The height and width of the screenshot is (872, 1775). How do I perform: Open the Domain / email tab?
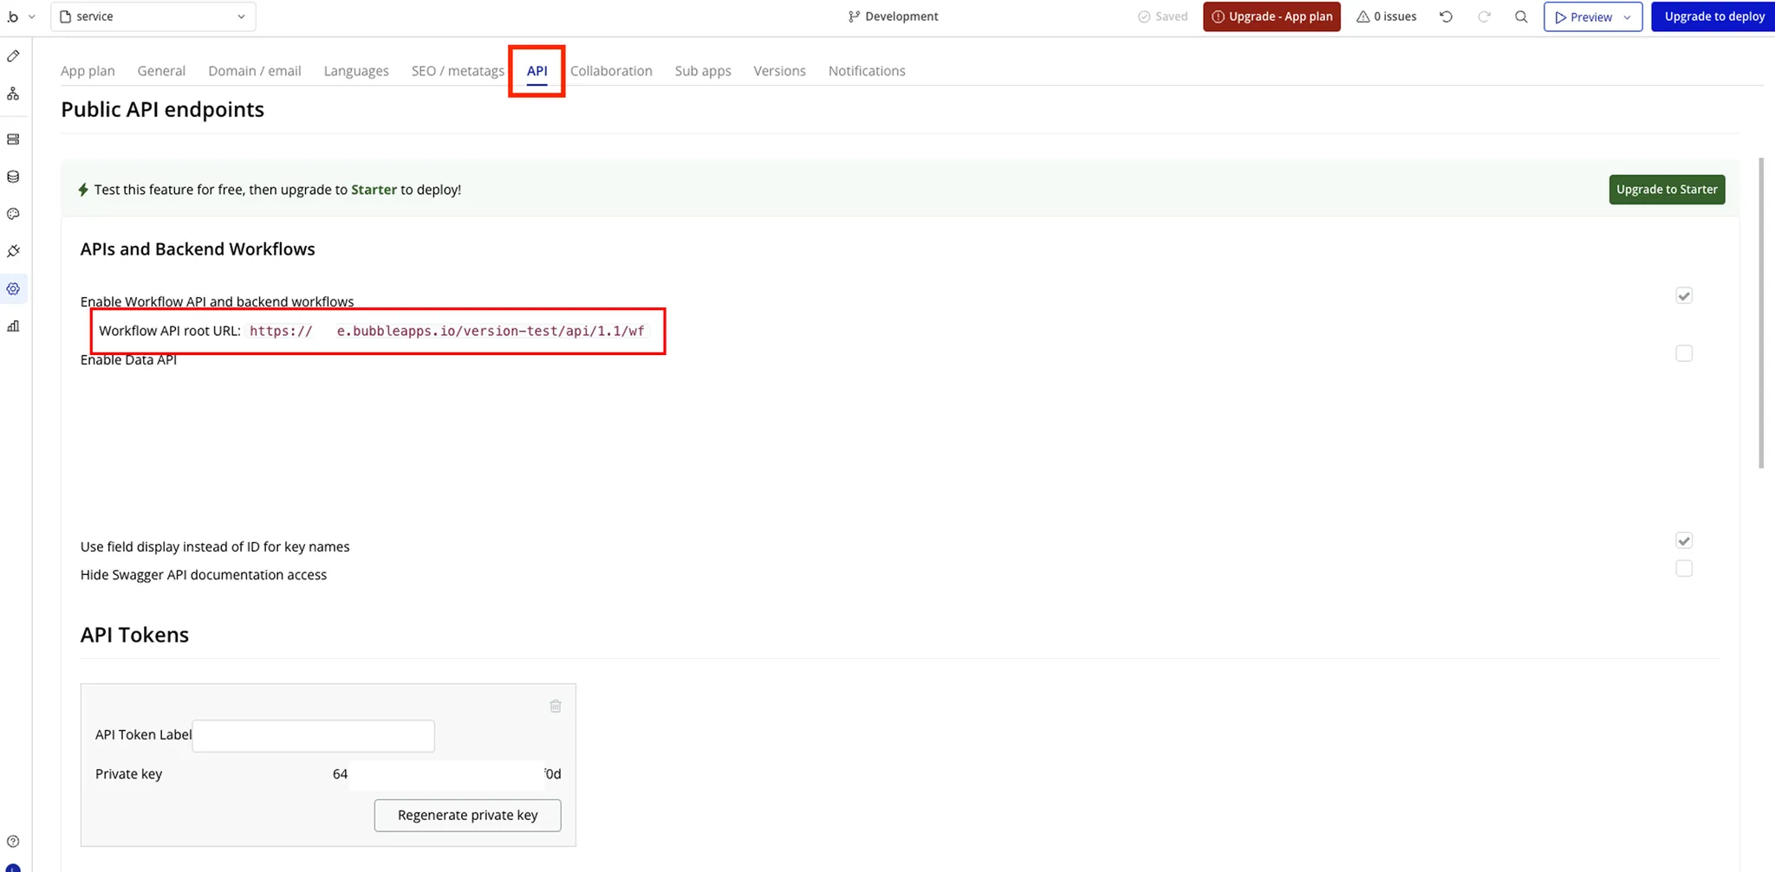point(255,71)
